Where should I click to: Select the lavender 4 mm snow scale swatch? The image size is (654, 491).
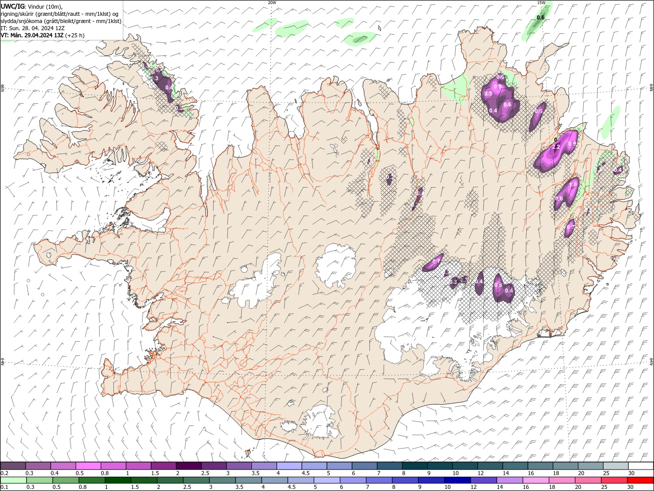289,466
